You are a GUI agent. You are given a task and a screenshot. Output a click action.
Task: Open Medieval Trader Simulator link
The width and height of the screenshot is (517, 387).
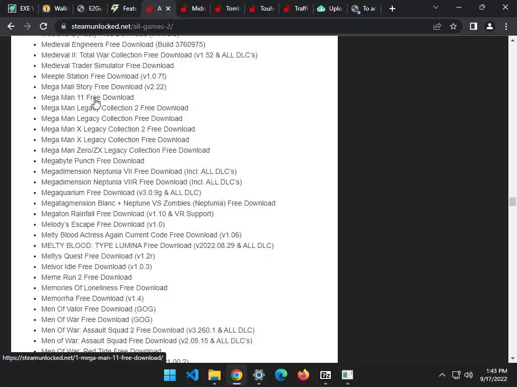[108, 66]
